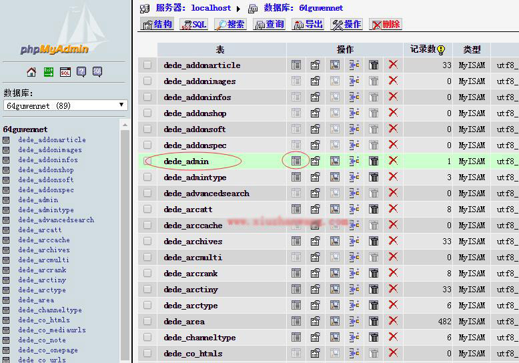This screenshot has width=519, height=363.
Task: Tick the checkbox beside dede_arctype
Action: tap(147, 306)
